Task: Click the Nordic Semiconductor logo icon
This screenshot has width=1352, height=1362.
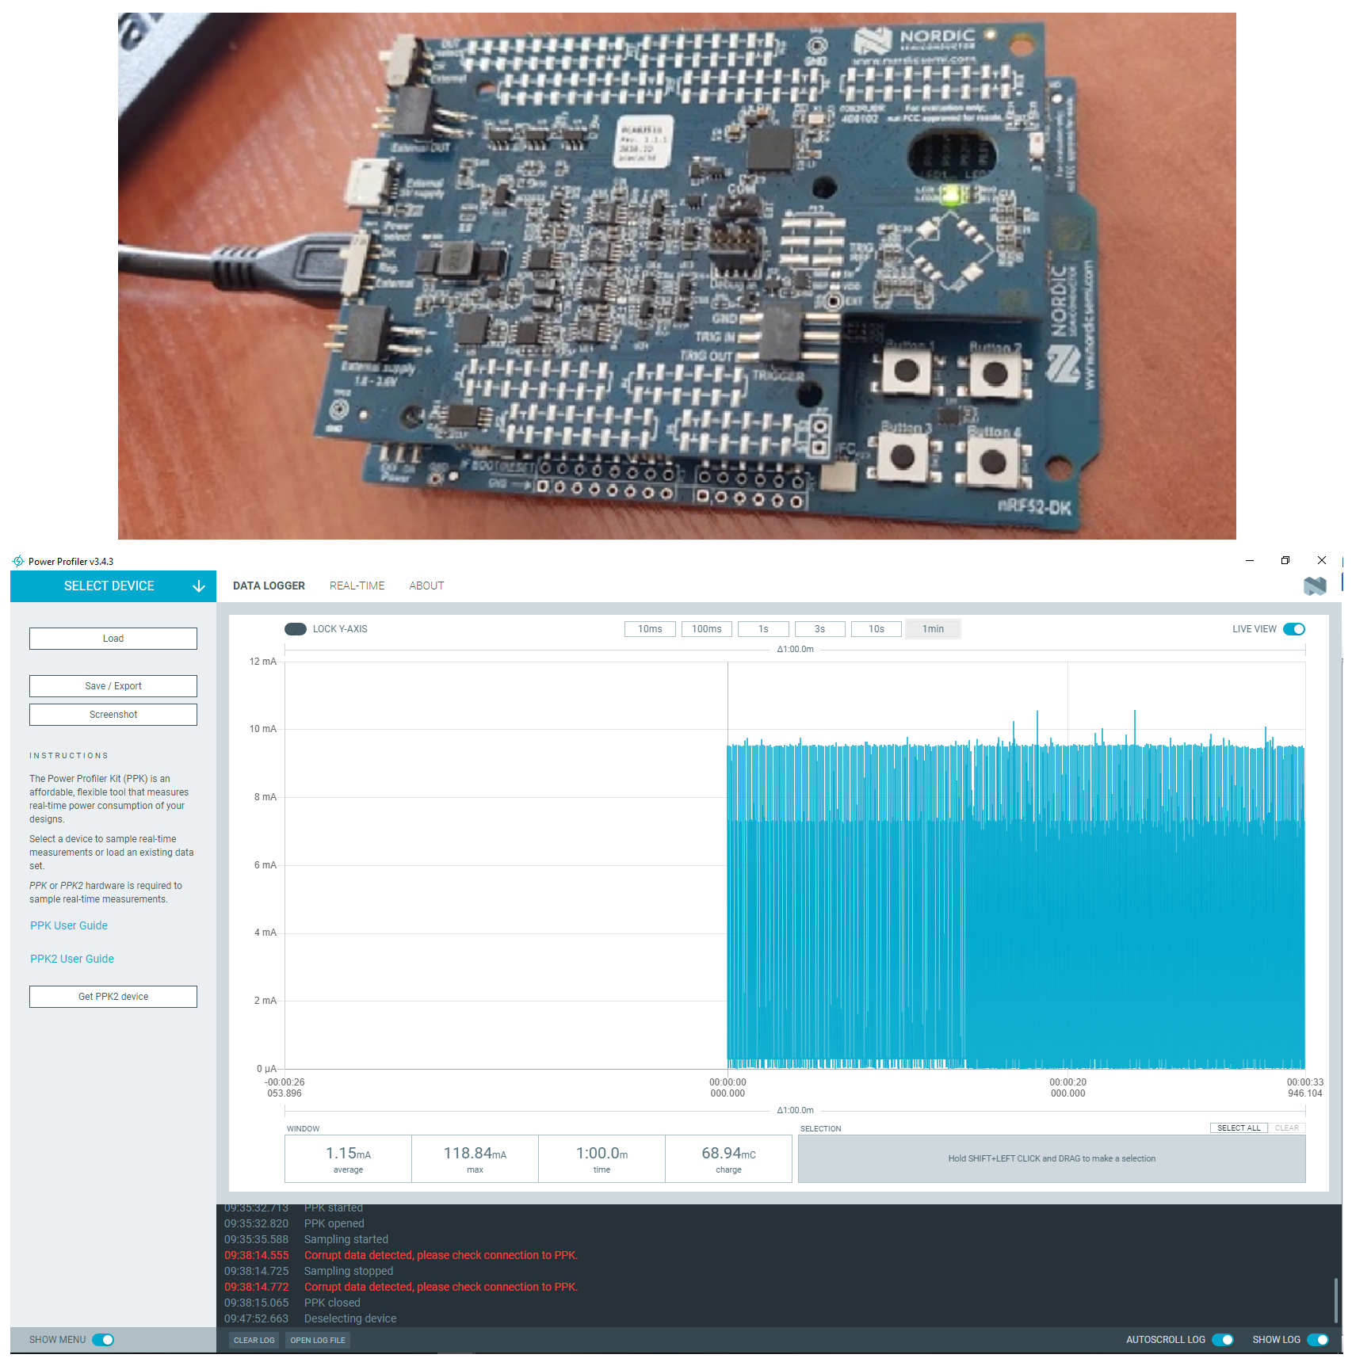Action: 1316,586
